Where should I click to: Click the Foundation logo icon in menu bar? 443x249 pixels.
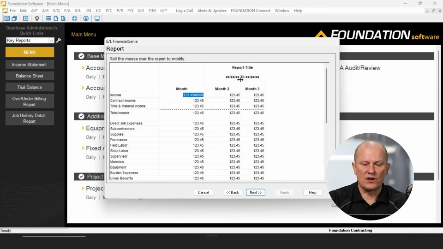click(5, 11)
